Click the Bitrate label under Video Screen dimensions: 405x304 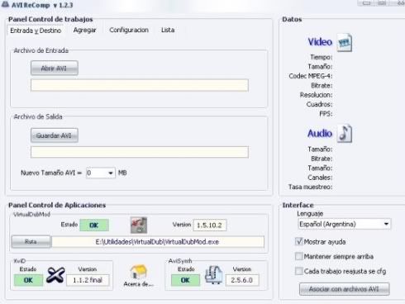(322, 86)
